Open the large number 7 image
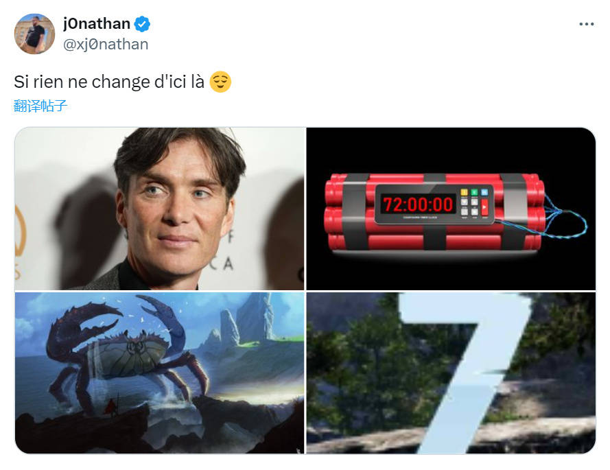This screenshot has width=610, height=470. coord(451,373)
